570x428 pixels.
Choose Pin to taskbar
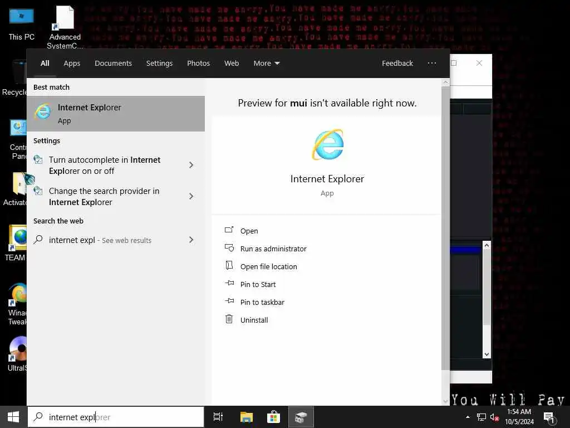tap(263, 302)
